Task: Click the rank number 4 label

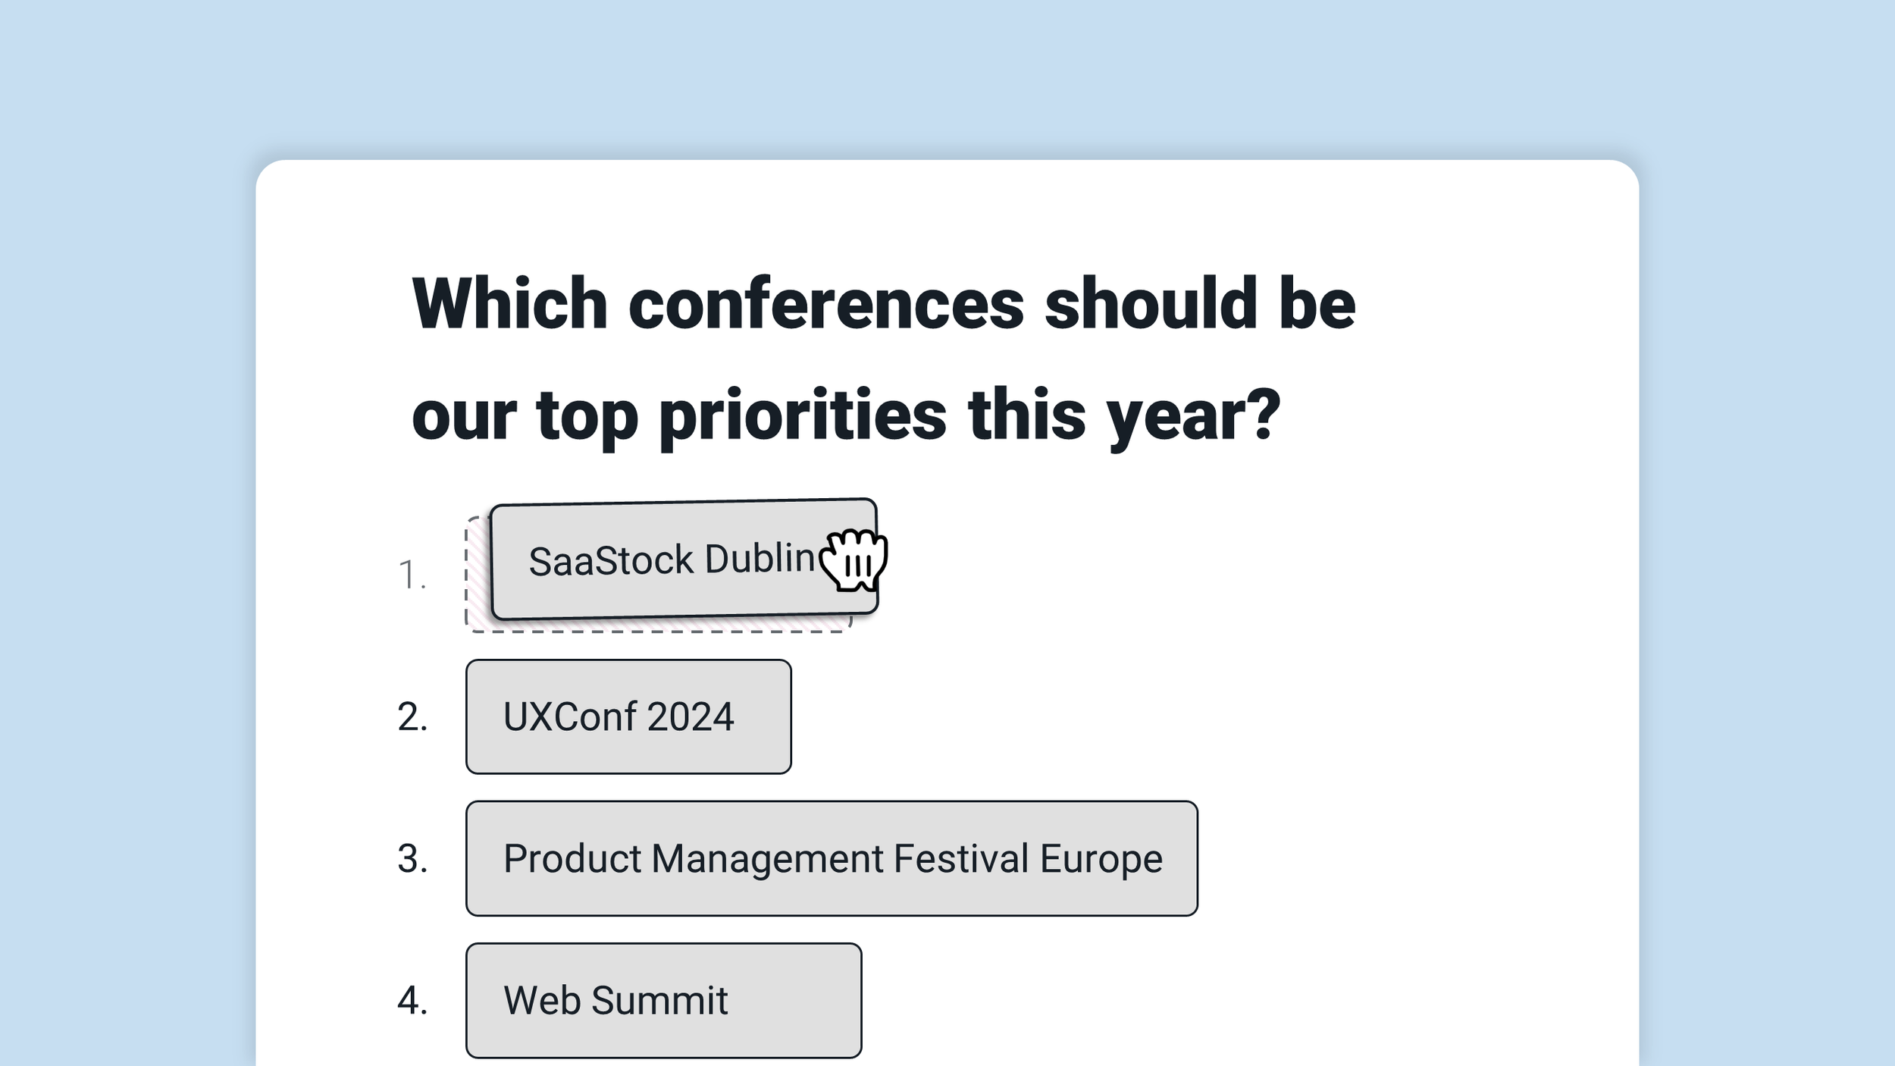Action: (x=412, y=1000)
